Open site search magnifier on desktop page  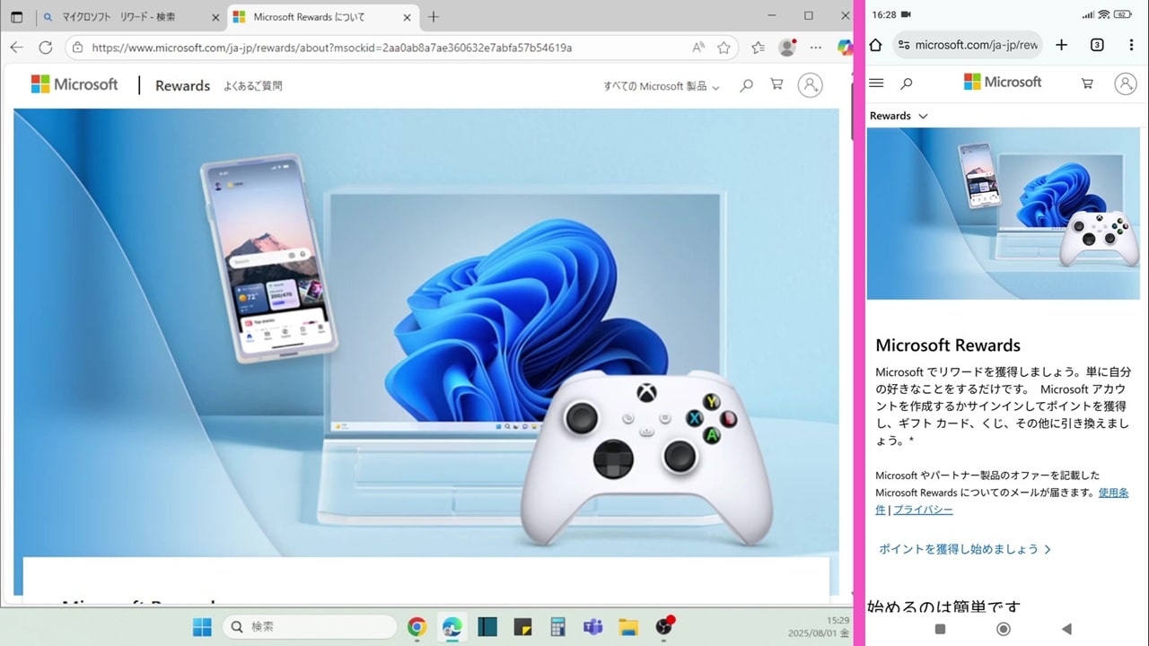coord(746,85)
